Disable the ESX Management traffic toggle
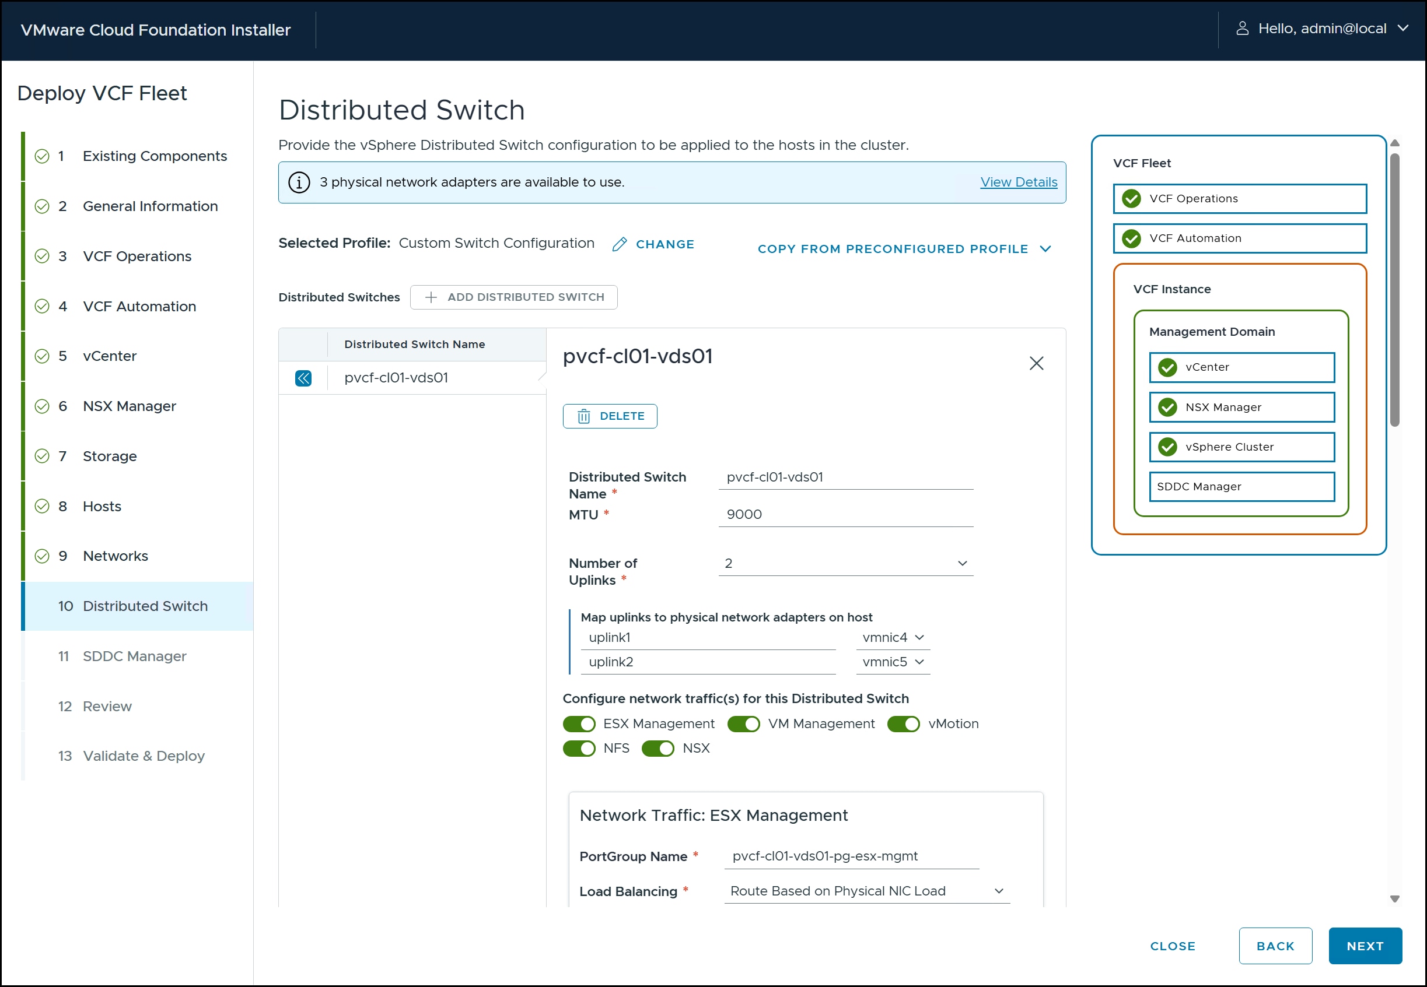Screen dimensions: 1427x987 coord(579,723)
